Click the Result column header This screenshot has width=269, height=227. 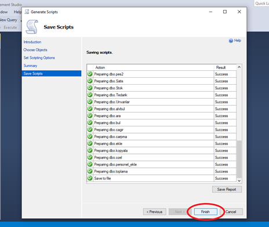tap(225, 67)
